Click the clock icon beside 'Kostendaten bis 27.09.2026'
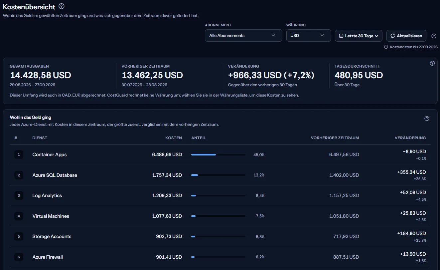The height and width of the screenshot is (270, 440). (386, 47)
